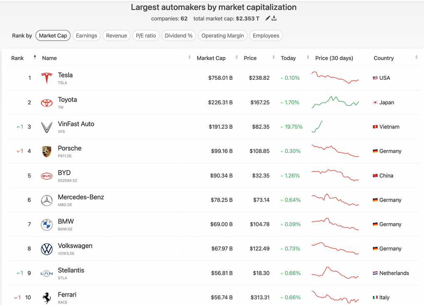Image resolution: width=424 pixels, height=305 pixels.
Task: Click the BYD logo
Action: pos(47,176)
